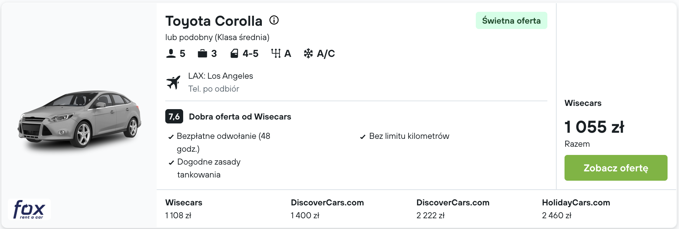Viewport: 679px width, 229px height.
Task: Click the car doors icon
Action: click(234, 53)
